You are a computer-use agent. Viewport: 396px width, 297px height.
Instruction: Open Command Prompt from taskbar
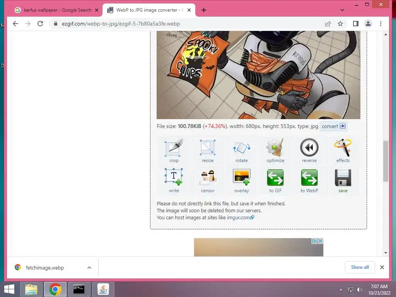point(79,289)
